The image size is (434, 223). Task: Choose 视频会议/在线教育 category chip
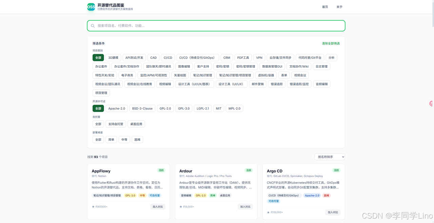tap(140, 84)
